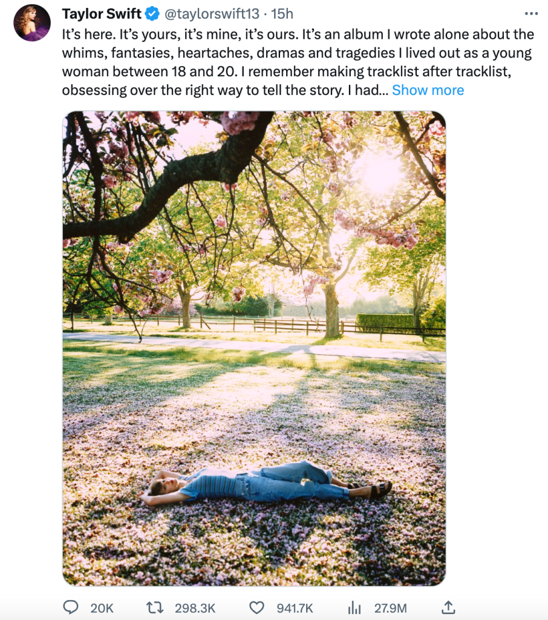Click the 15h timestamp link
The width and height of the screenshot is (548, 620).
click(x=282, y=14)
